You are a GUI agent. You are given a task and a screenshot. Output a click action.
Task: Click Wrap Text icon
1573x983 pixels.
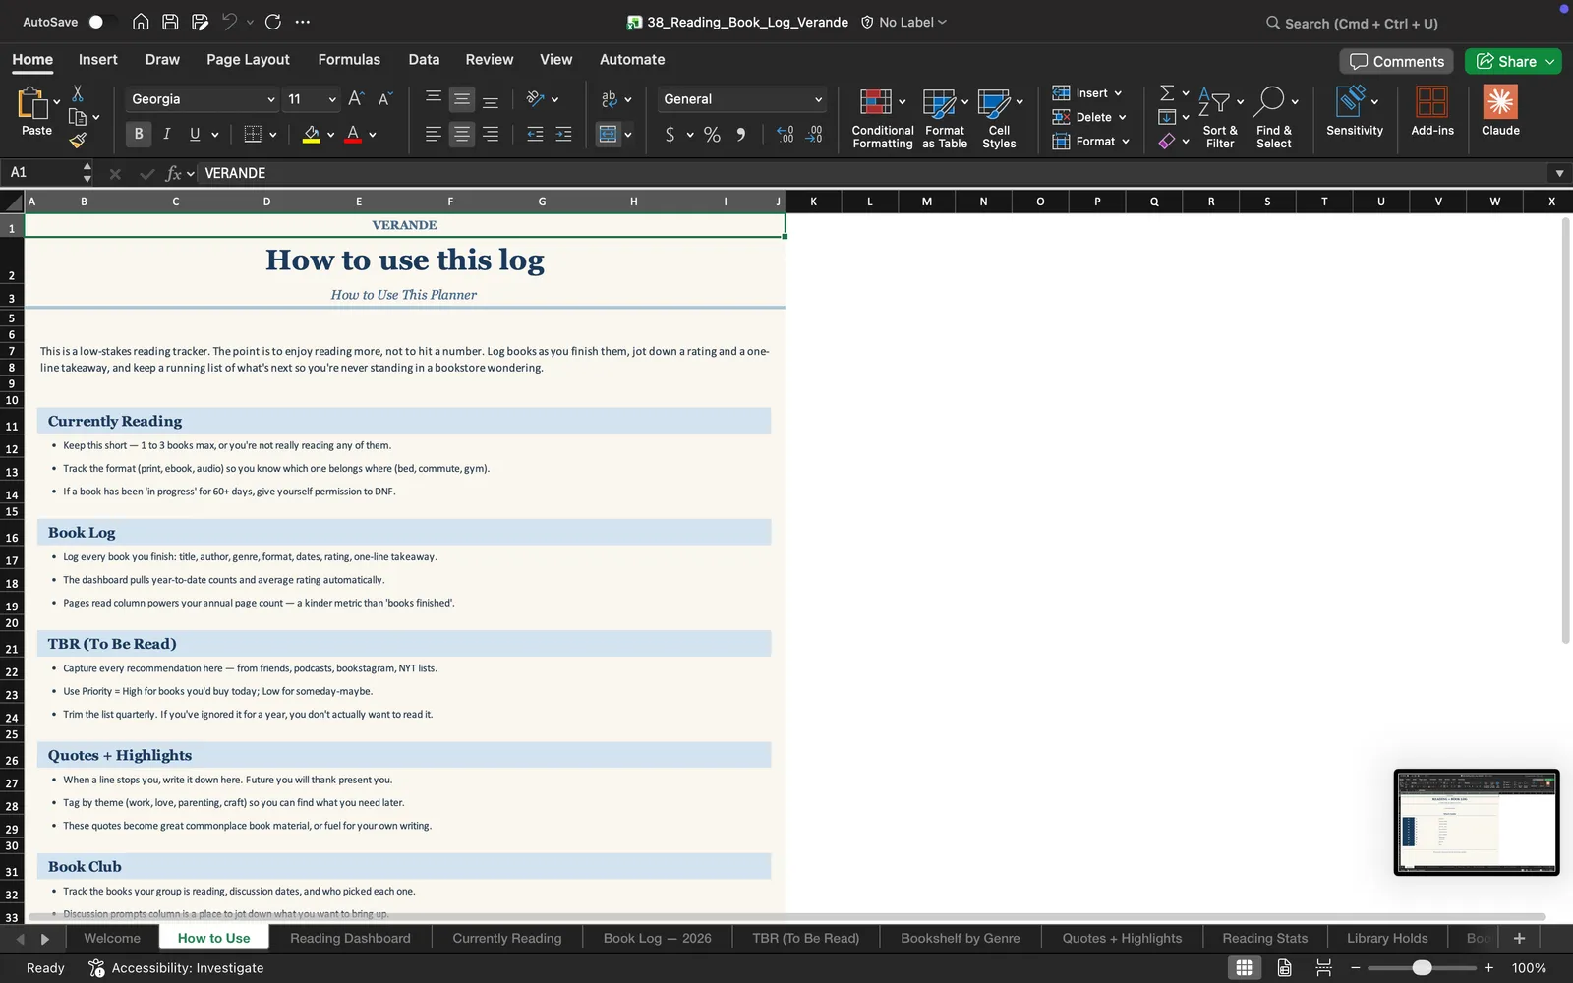pos(609,98)
